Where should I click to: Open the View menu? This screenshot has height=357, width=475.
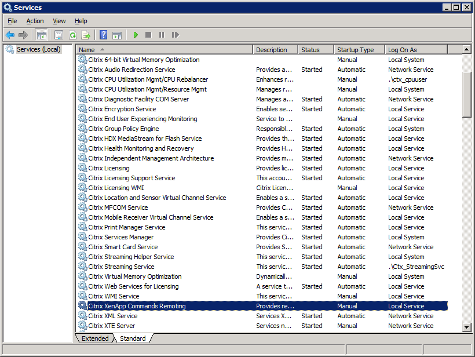tap(59, 21)
